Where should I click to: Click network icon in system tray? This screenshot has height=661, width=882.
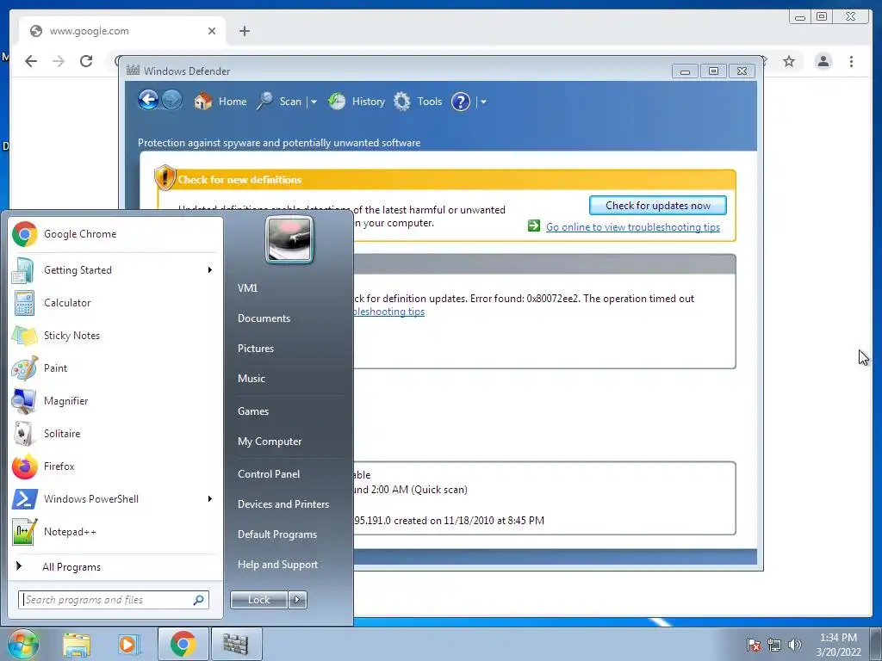tap(774, 645)
